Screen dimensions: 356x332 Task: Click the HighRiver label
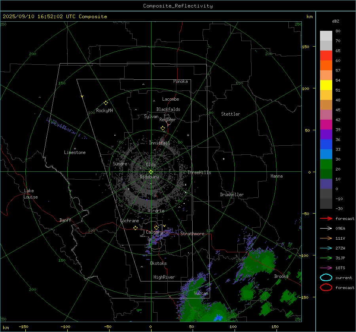(x=164, y=277)
